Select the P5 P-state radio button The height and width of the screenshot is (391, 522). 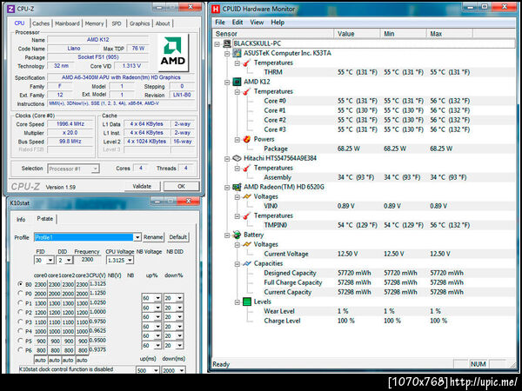[x=20, y=341]
